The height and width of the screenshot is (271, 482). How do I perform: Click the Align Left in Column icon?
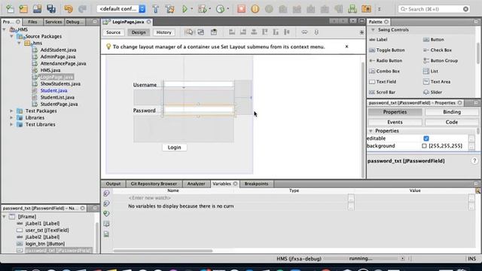click(x=232, y=32)
